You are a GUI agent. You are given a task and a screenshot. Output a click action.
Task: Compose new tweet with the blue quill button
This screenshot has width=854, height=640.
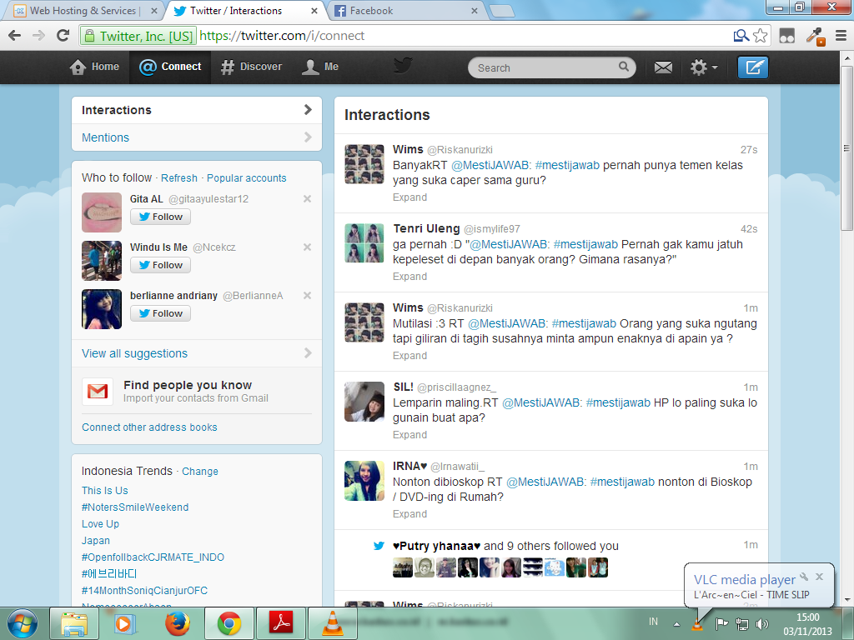click(x=753, y=67)
